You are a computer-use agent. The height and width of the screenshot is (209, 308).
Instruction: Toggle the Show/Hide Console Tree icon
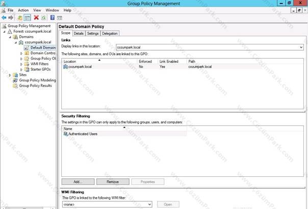28,18
